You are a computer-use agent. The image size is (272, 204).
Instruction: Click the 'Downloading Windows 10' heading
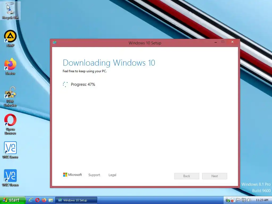pos(109,63)
